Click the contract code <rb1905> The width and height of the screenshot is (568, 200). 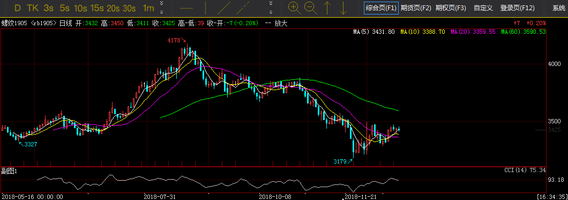click(x=44, y=23)
